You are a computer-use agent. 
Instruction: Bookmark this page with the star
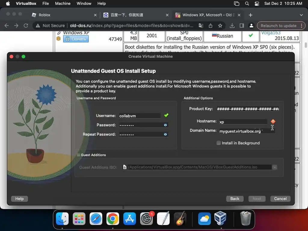(220, 26)
